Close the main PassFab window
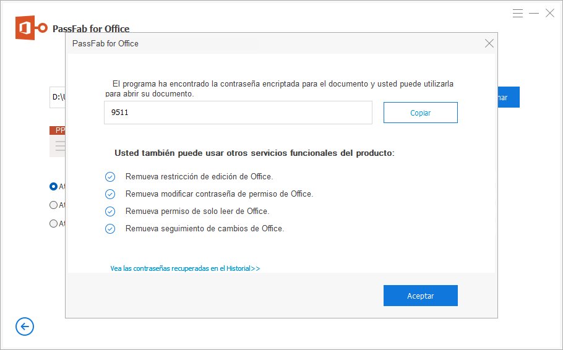The height and width of the screenshot is (350, 563). [x=550, y=13]
